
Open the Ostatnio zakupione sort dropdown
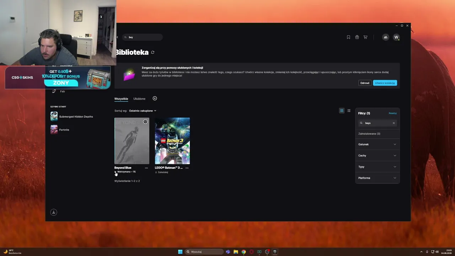pos(143,111)
